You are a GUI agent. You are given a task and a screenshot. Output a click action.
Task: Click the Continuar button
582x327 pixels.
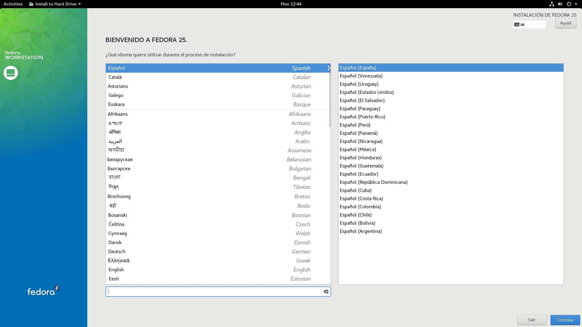coord(565,320)
